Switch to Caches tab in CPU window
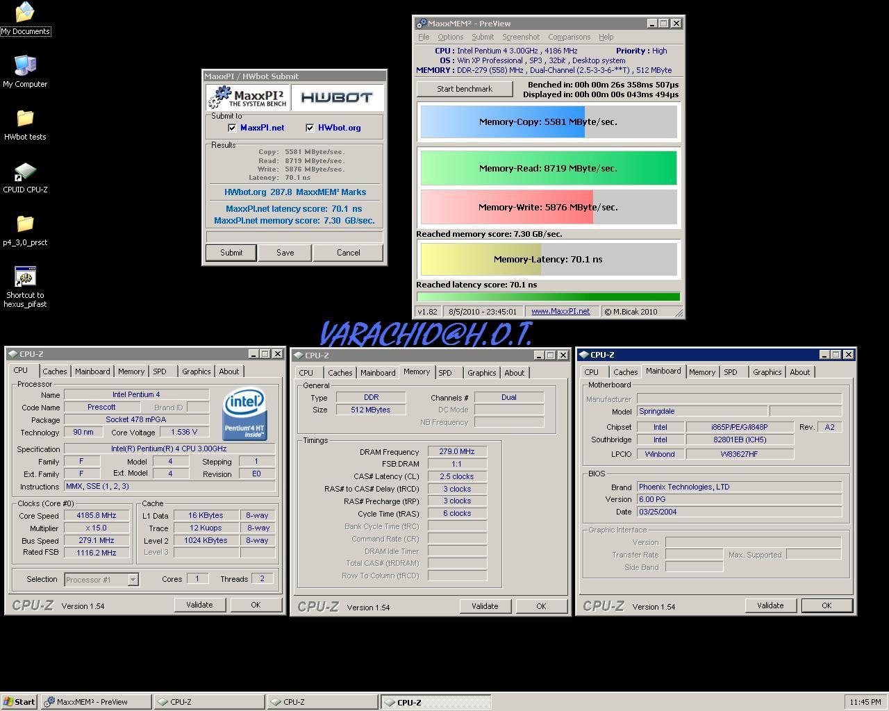Image resolution: width=889 pixels, height=711 pixels. tap(55, 371)
